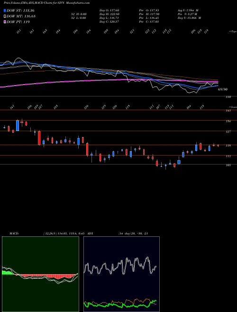Click the MACD (12,26,9) parameters text

(x=64, y=234)
